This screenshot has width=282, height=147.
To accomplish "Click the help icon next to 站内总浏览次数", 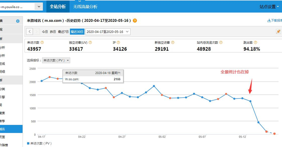I will [221, 42].
